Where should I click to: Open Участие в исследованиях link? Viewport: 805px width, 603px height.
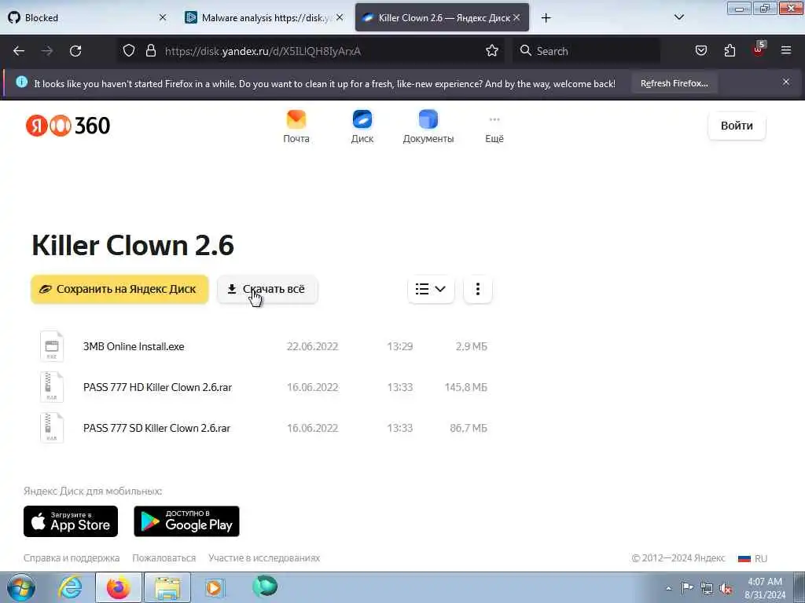(264, 558)
